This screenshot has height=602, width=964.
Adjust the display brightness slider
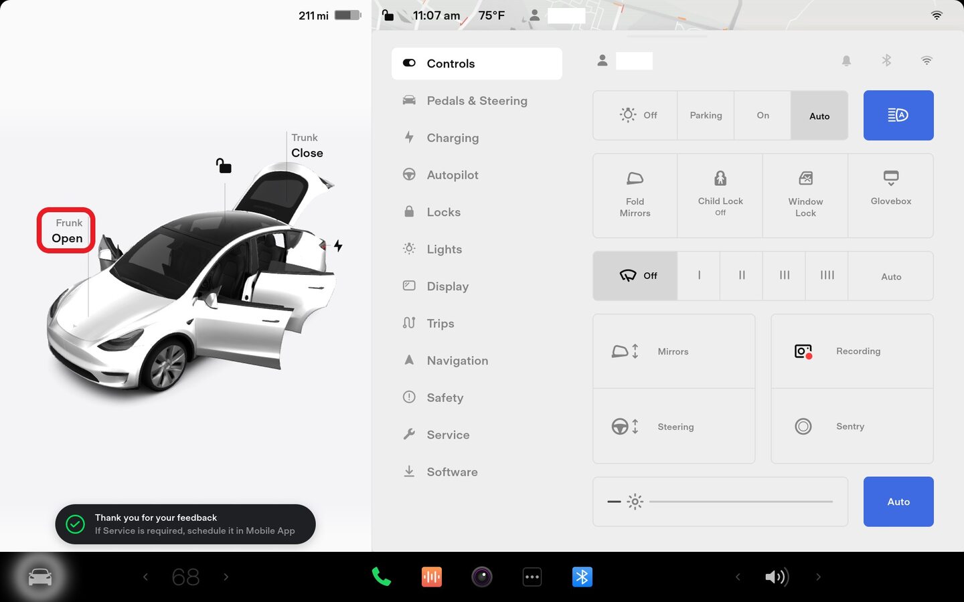(740, 502)
